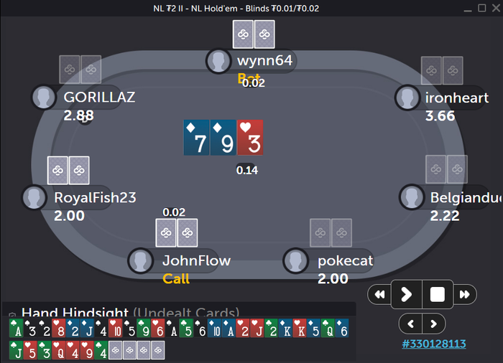
Task: Click the 0.14 pot amount
Action: click(247, 170)
